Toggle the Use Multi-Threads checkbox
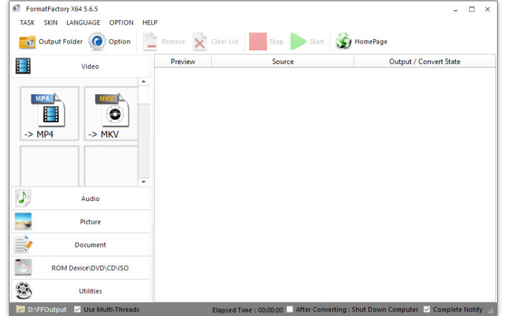Image resolution: width=506 pixels, height=316 pixels. click(x=77, y=310)
